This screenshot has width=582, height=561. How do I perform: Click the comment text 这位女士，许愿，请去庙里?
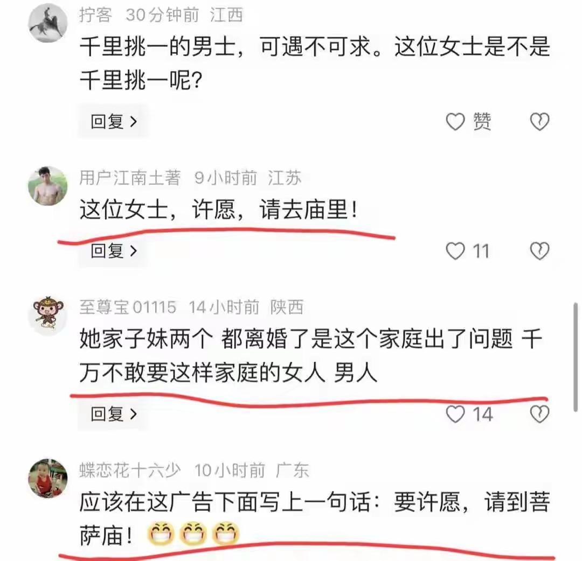(219, 210)
